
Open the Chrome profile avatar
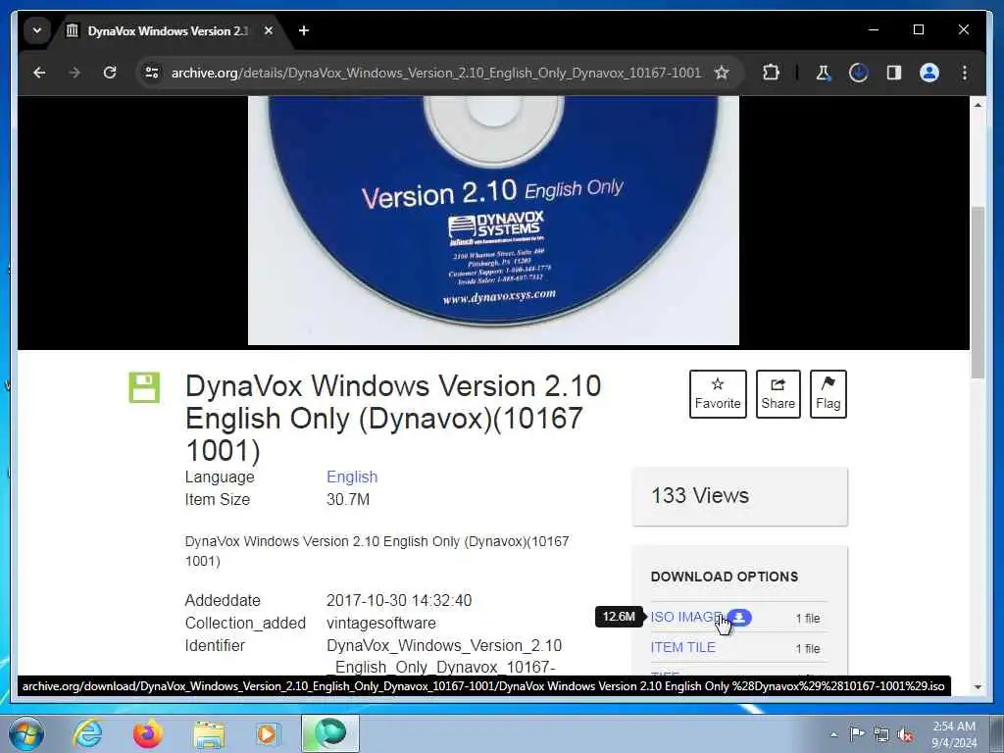(929, 73)
